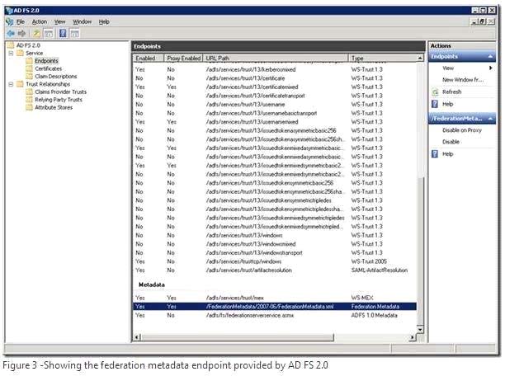Collapse the Endpoints actions section header
The image size is (505, 376).
[490, 57]
